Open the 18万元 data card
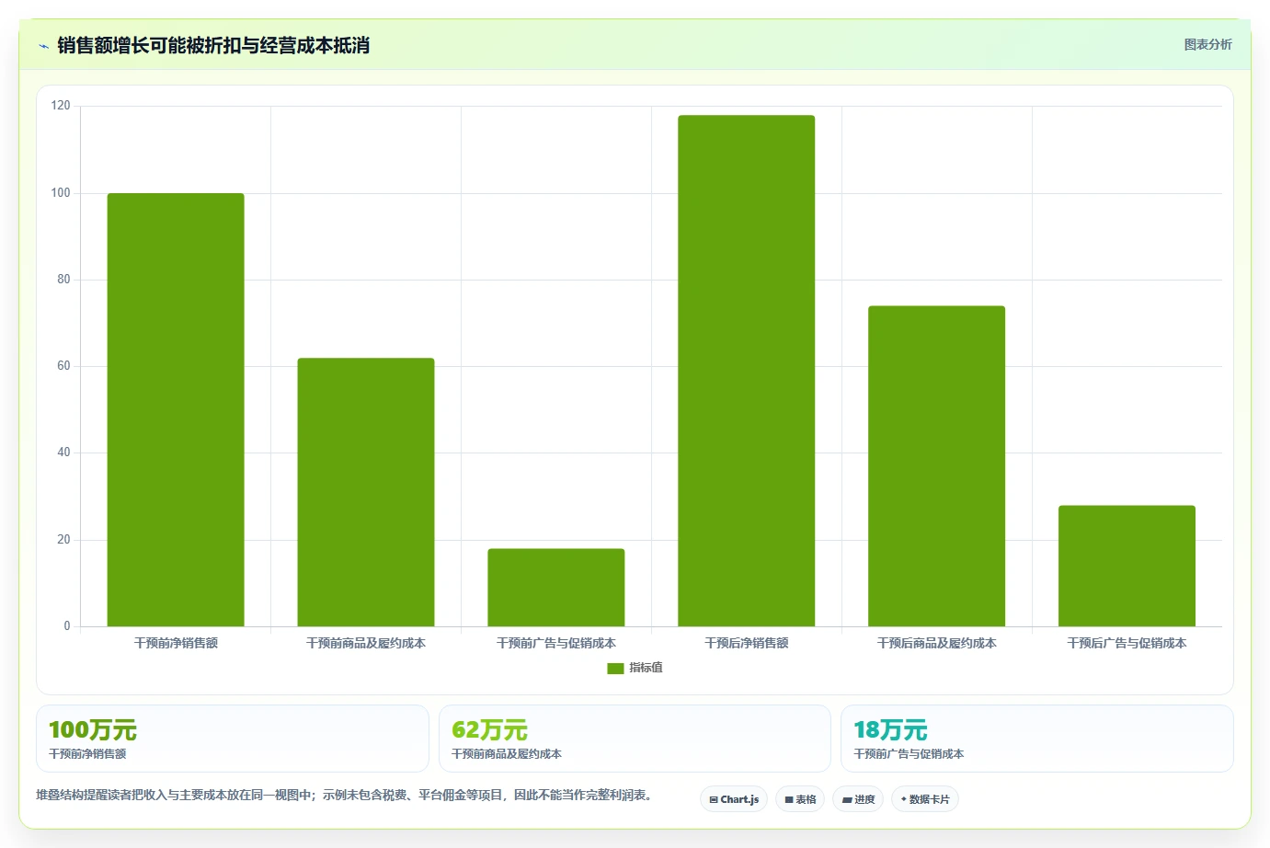 tap(1037, 739)
